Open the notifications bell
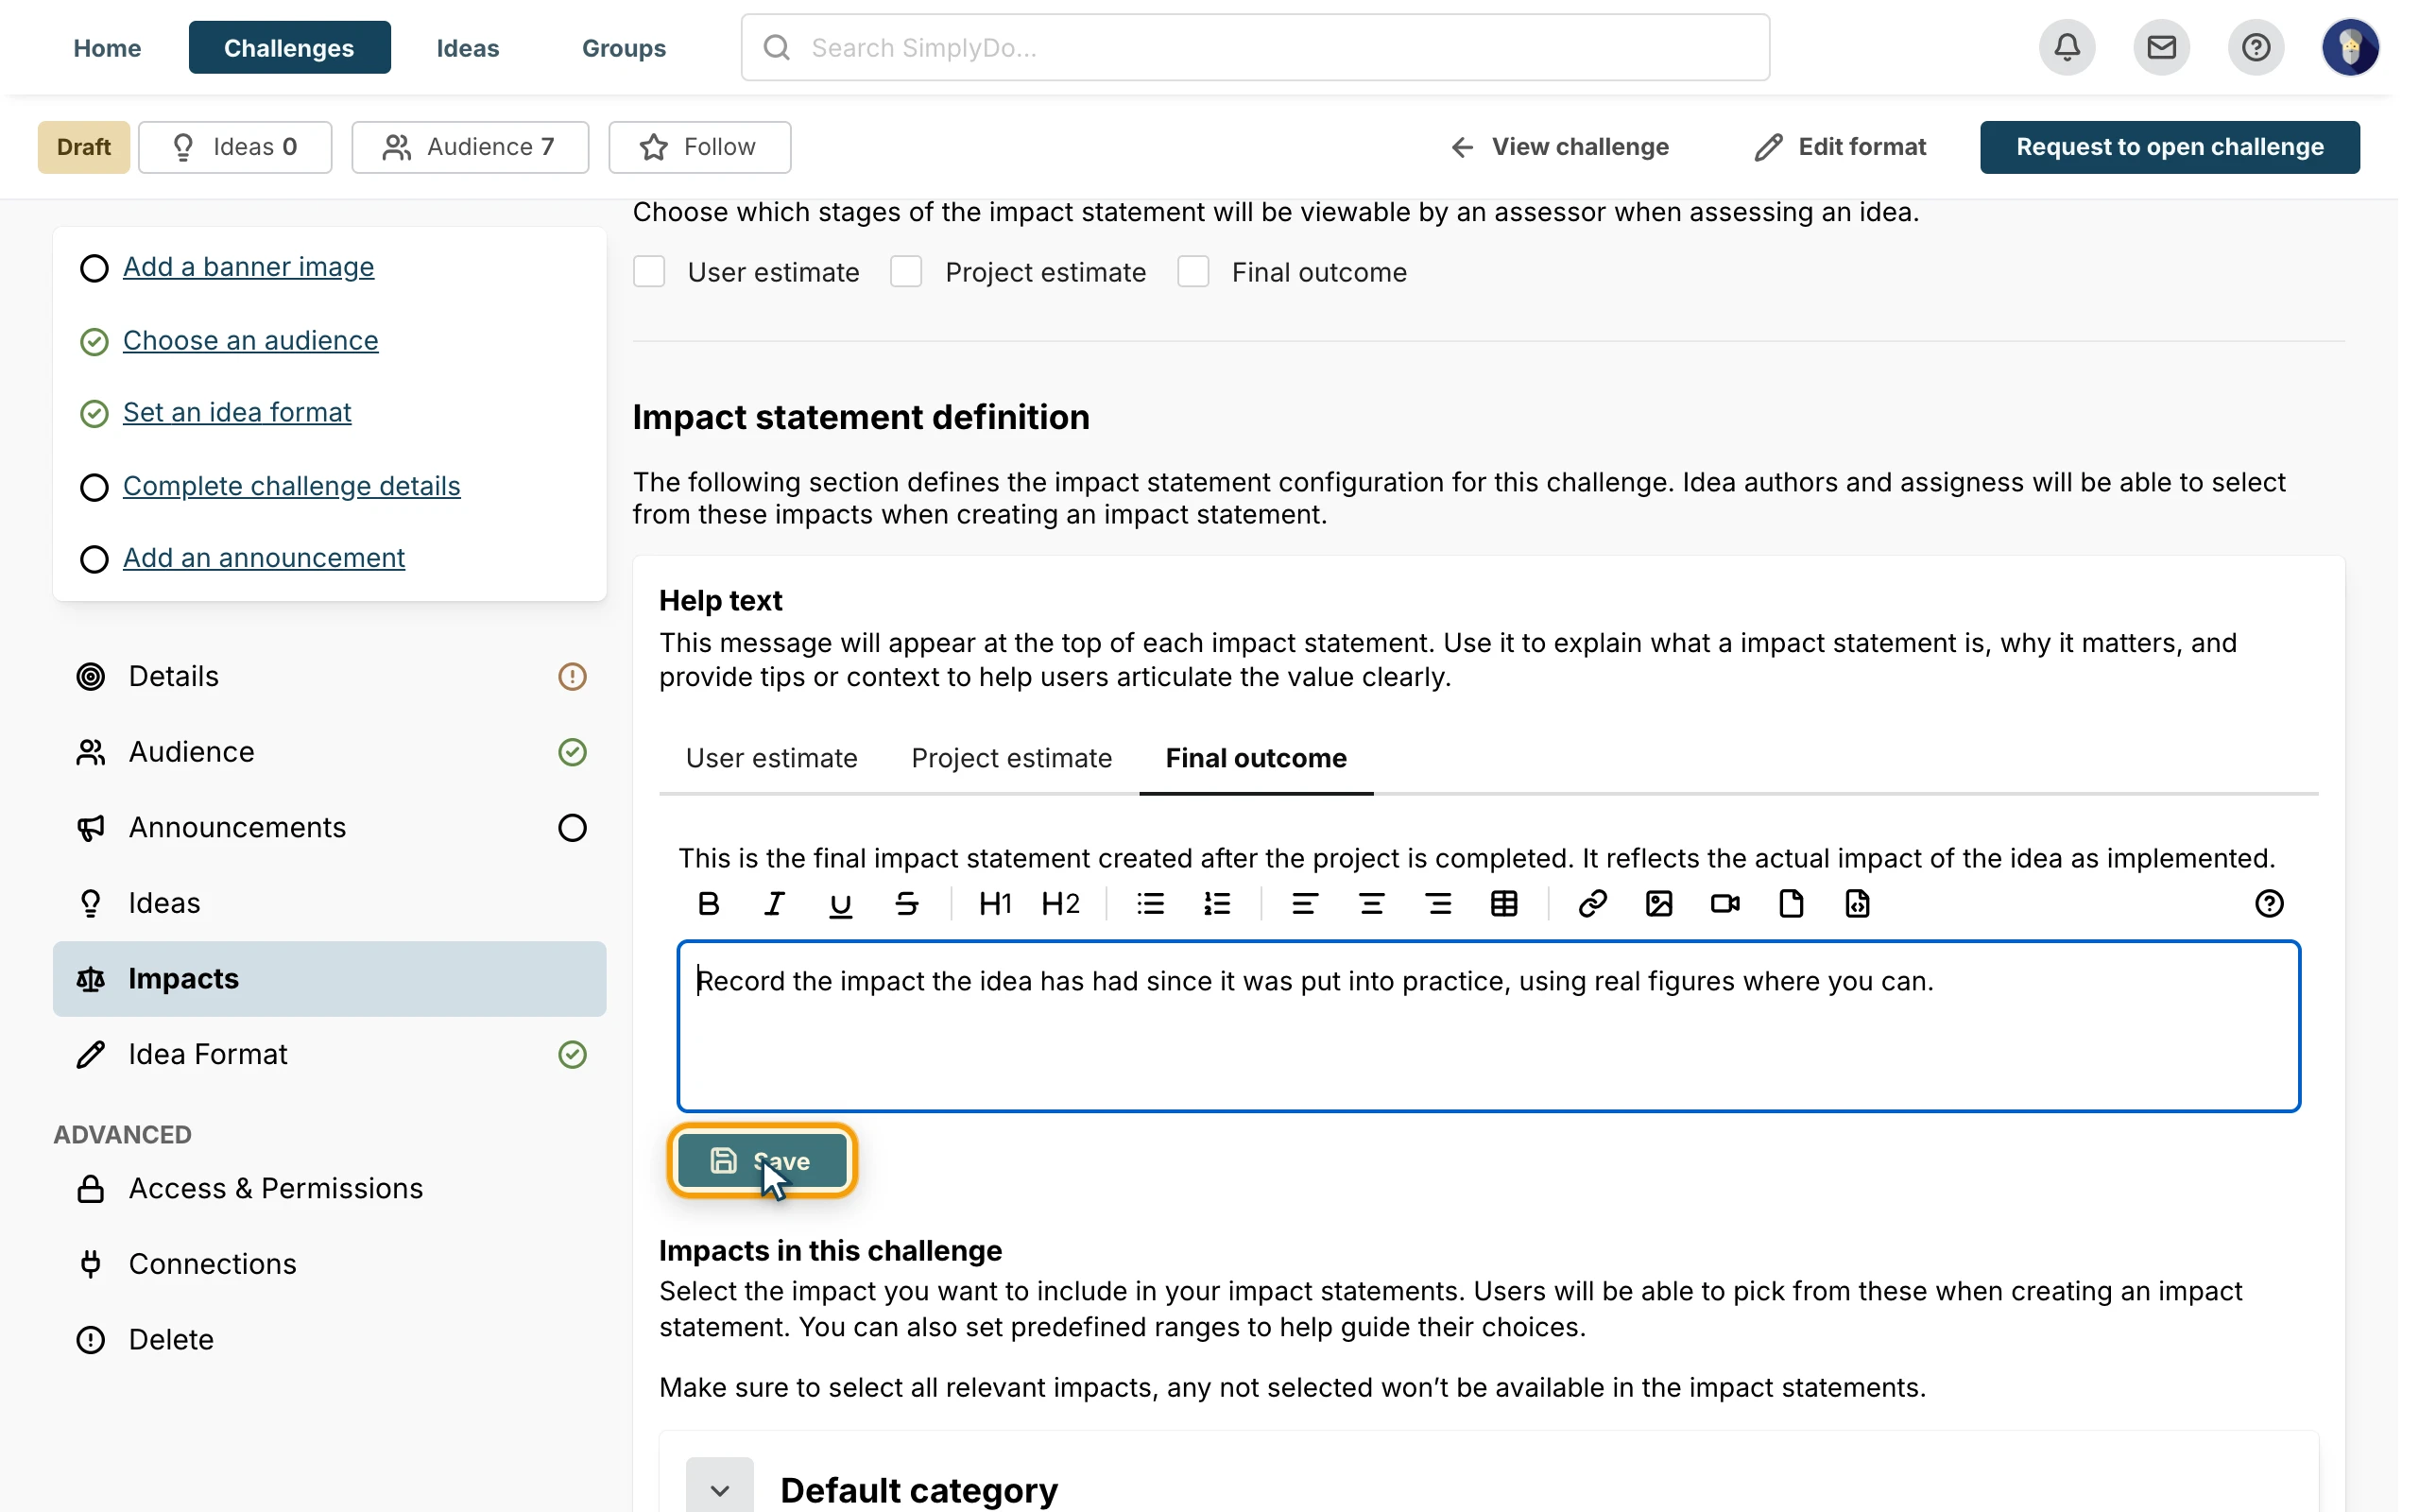Screen dimensions: 2419x1512 (2067, 47)
